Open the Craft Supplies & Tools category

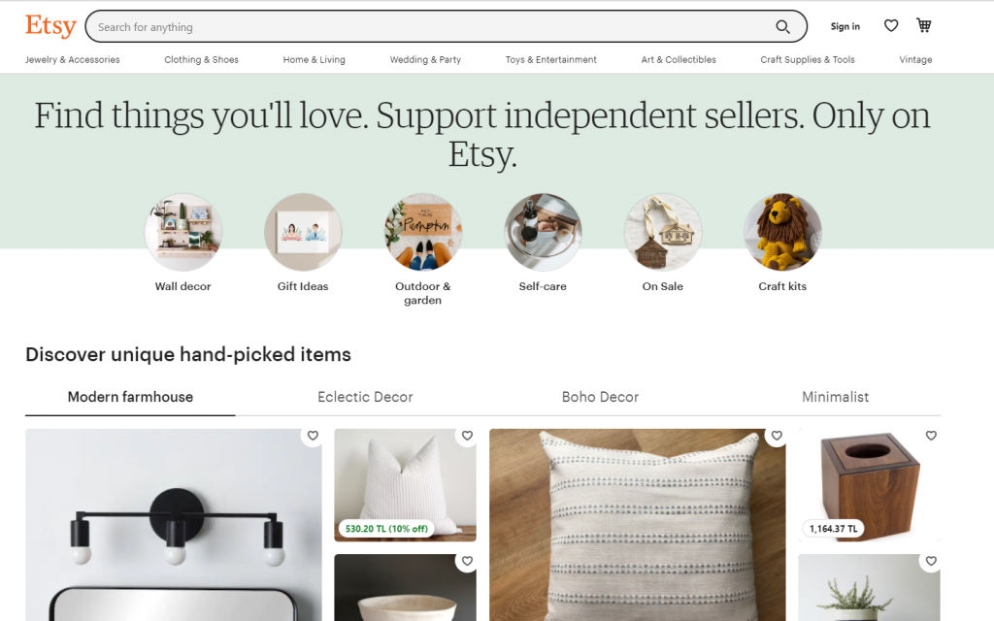[808, 59]
